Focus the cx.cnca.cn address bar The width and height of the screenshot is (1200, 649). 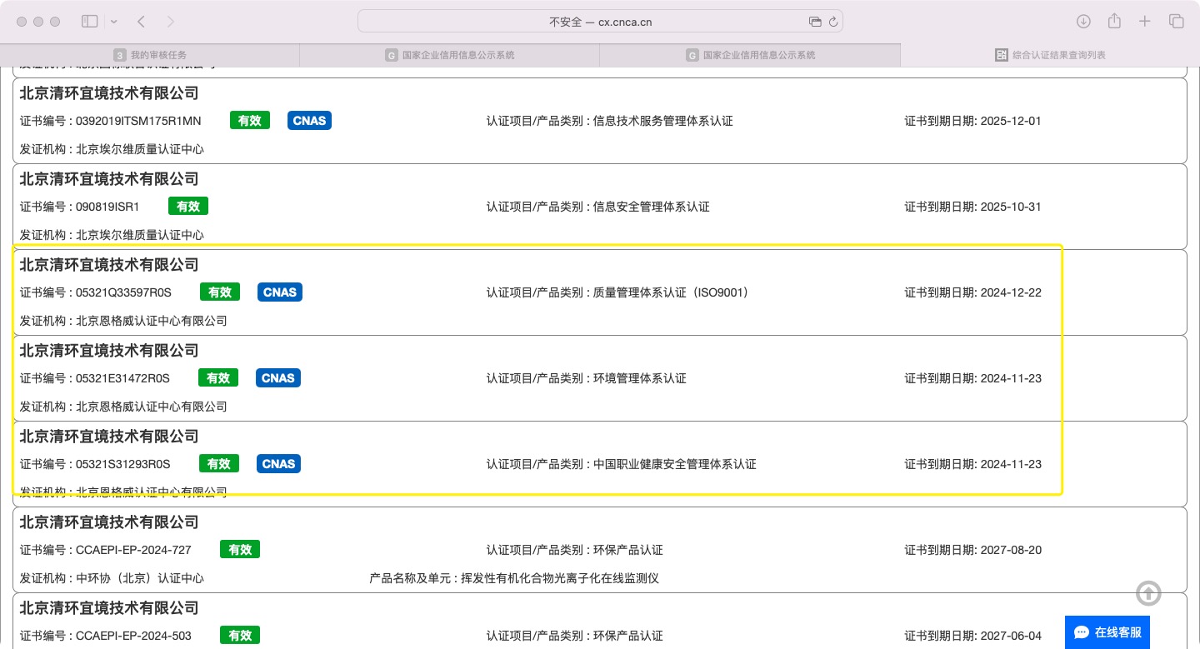(x=600, y=22)
